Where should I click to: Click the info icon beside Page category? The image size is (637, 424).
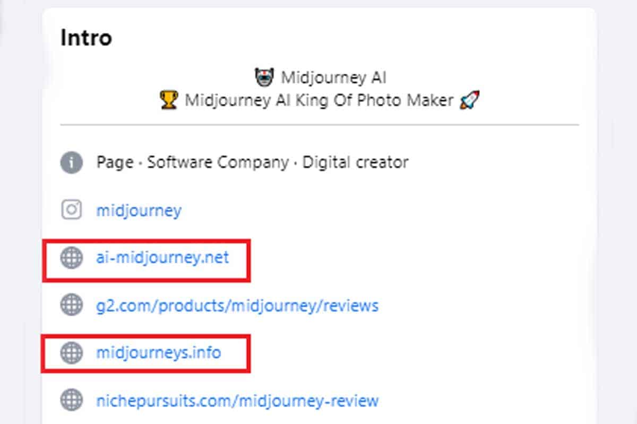click(x=71, y=162)
